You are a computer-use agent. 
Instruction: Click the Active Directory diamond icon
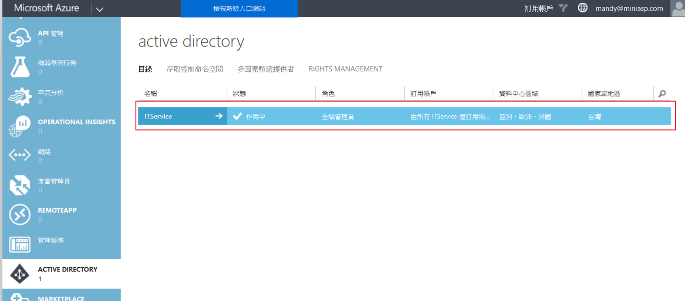pos(20,273)
